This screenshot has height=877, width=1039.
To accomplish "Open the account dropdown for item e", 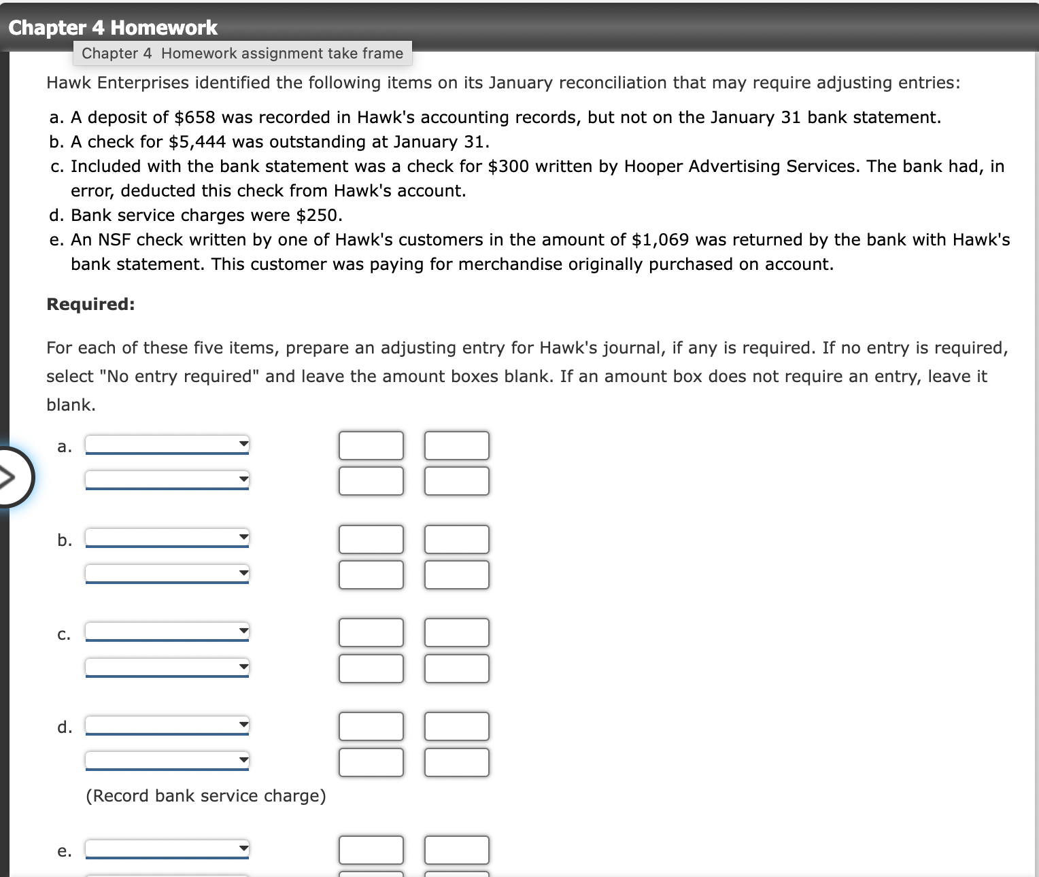I will (167, 848).
